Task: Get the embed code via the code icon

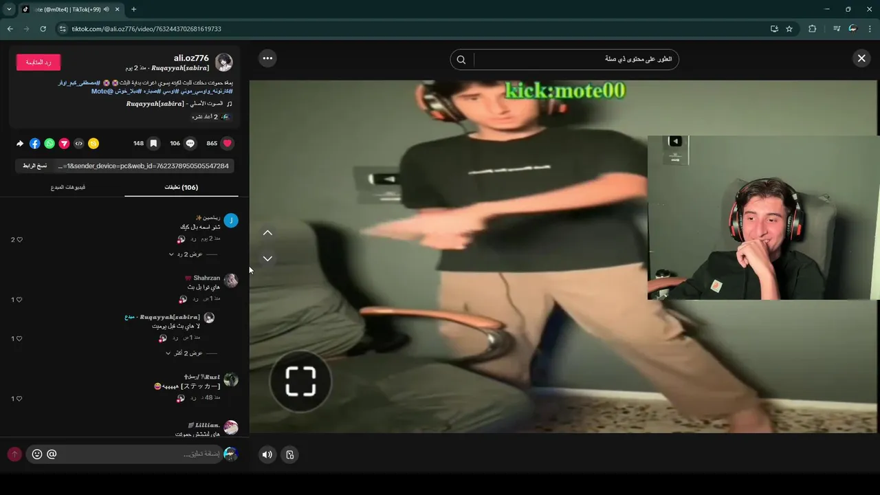Action: coord(79,144)
